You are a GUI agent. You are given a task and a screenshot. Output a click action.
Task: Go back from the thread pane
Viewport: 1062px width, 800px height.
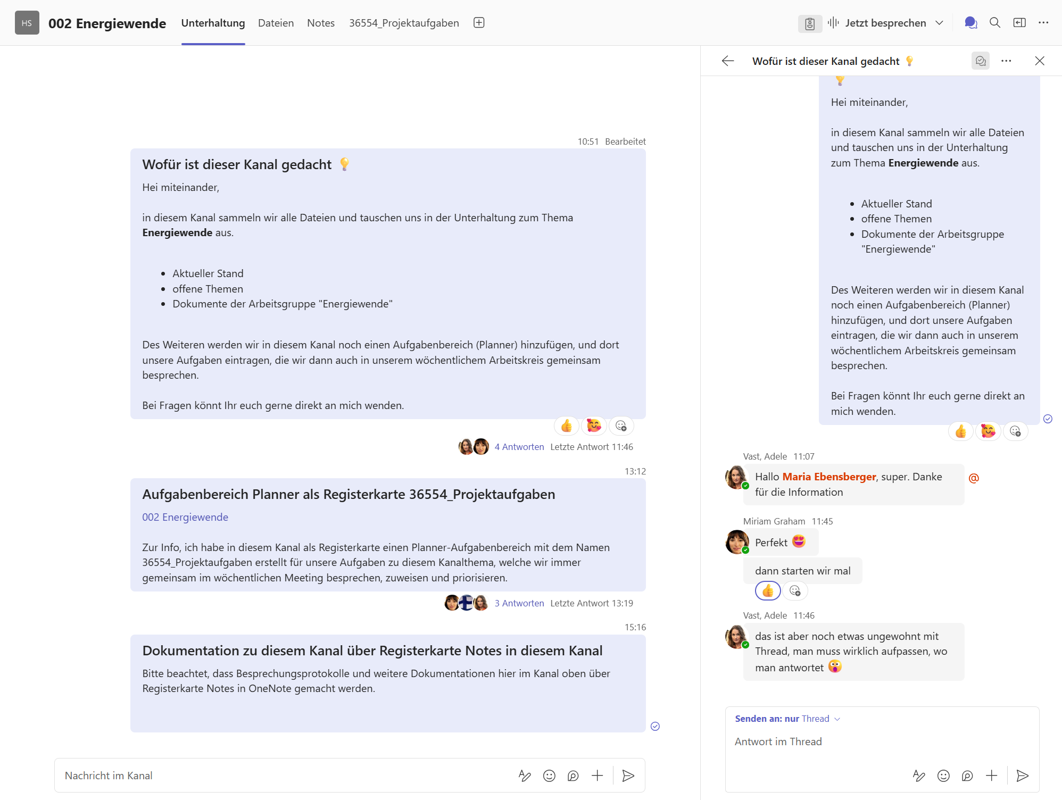727,61
